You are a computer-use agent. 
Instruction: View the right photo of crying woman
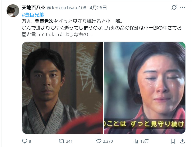pos(145,88)
